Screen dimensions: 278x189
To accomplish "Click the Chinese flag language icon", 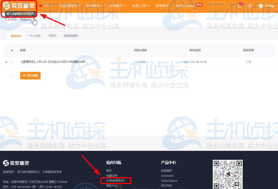I will [41, 6].
